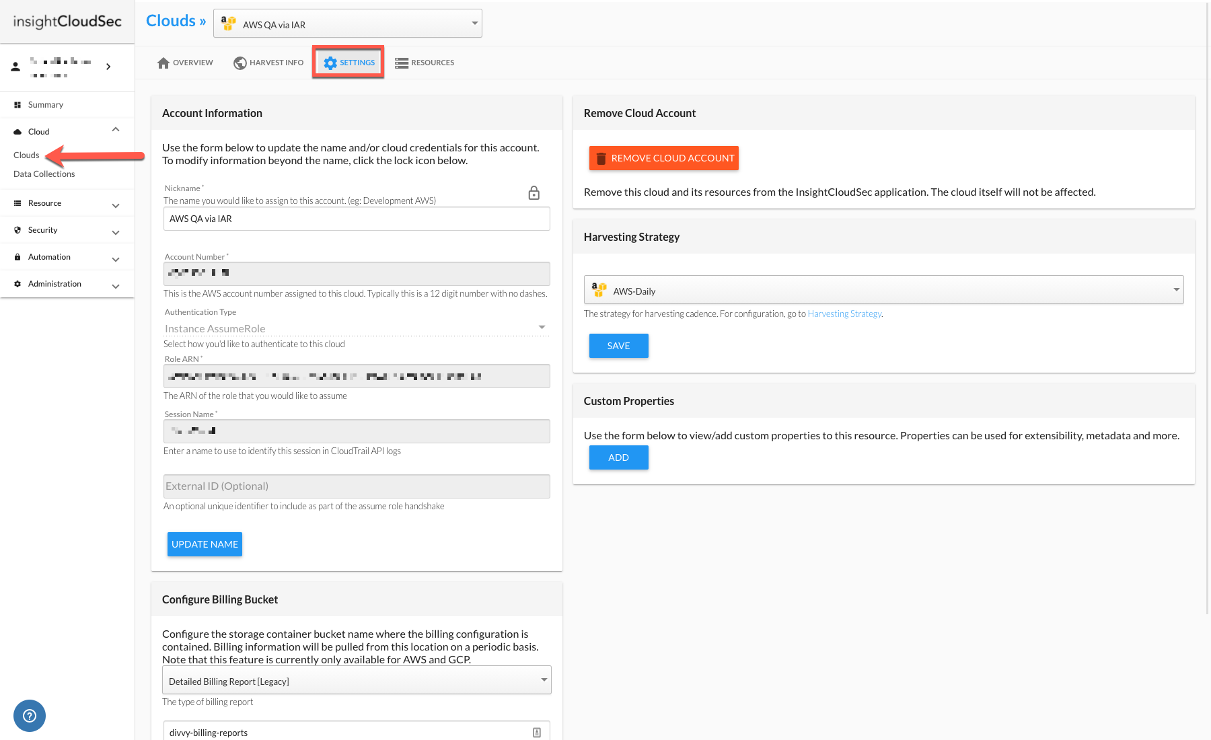Switch to the Settings tab
The height and width of the screenshot is (740, 1211).
pos(348,63)
